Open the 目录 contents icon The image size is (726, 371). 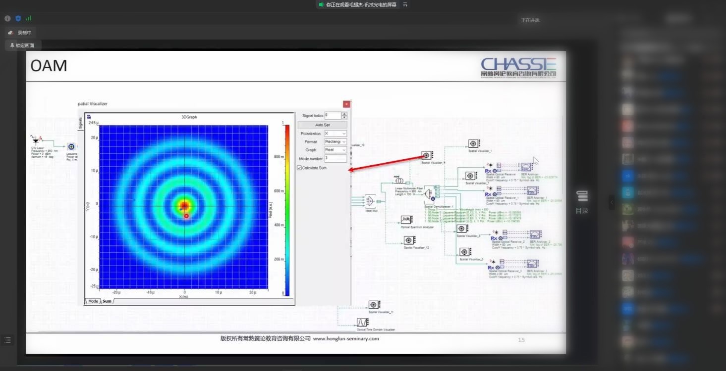582,196
